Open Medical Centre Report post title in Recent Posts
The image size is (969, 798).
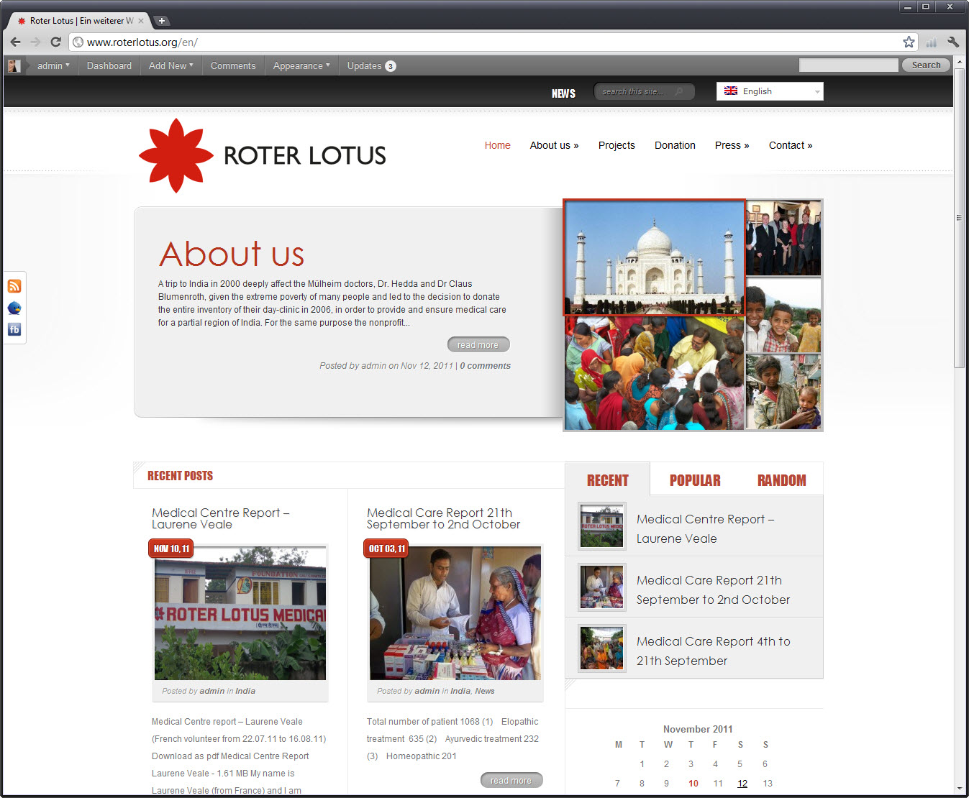(220, 518)
